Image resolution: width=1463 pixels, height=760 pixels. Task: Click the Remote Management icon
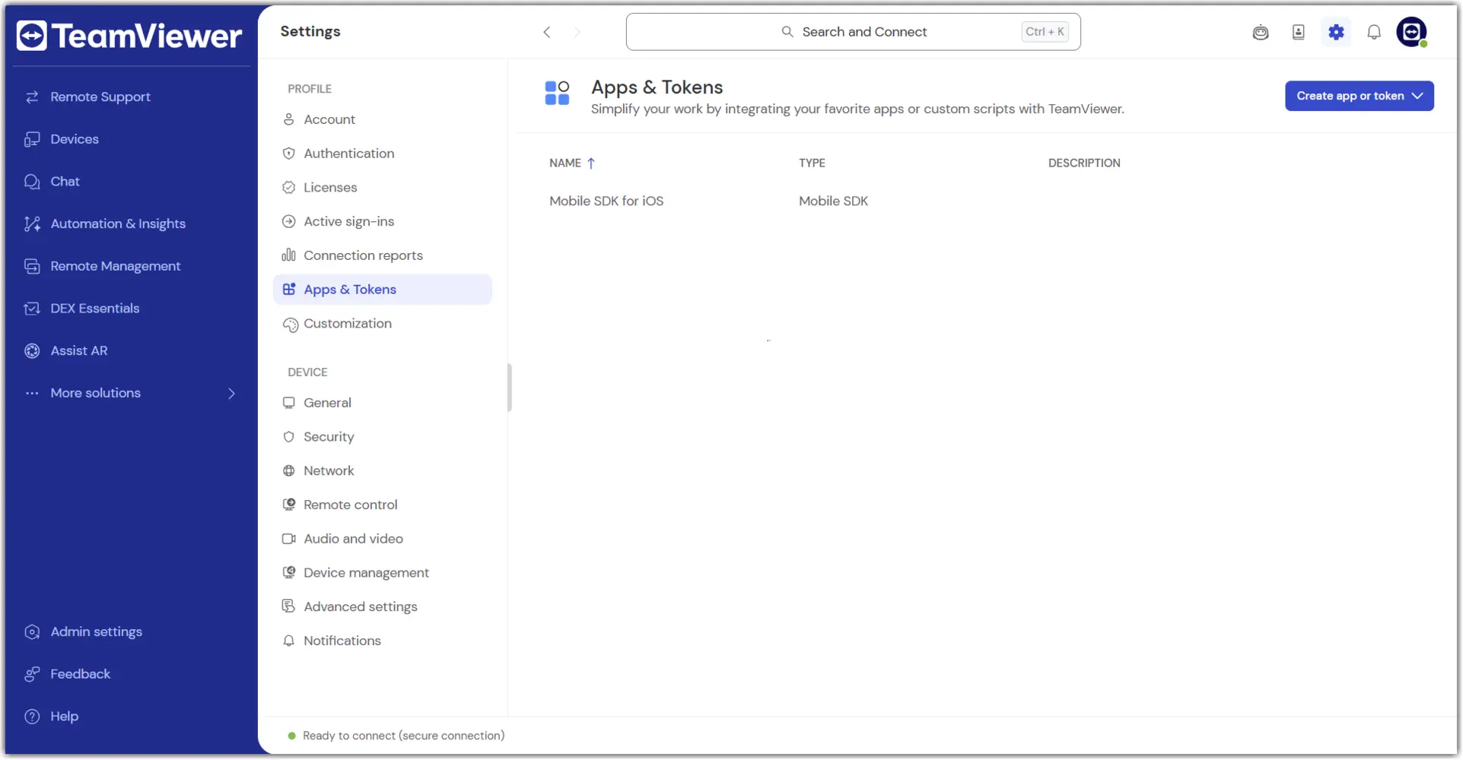coord(32,266)
